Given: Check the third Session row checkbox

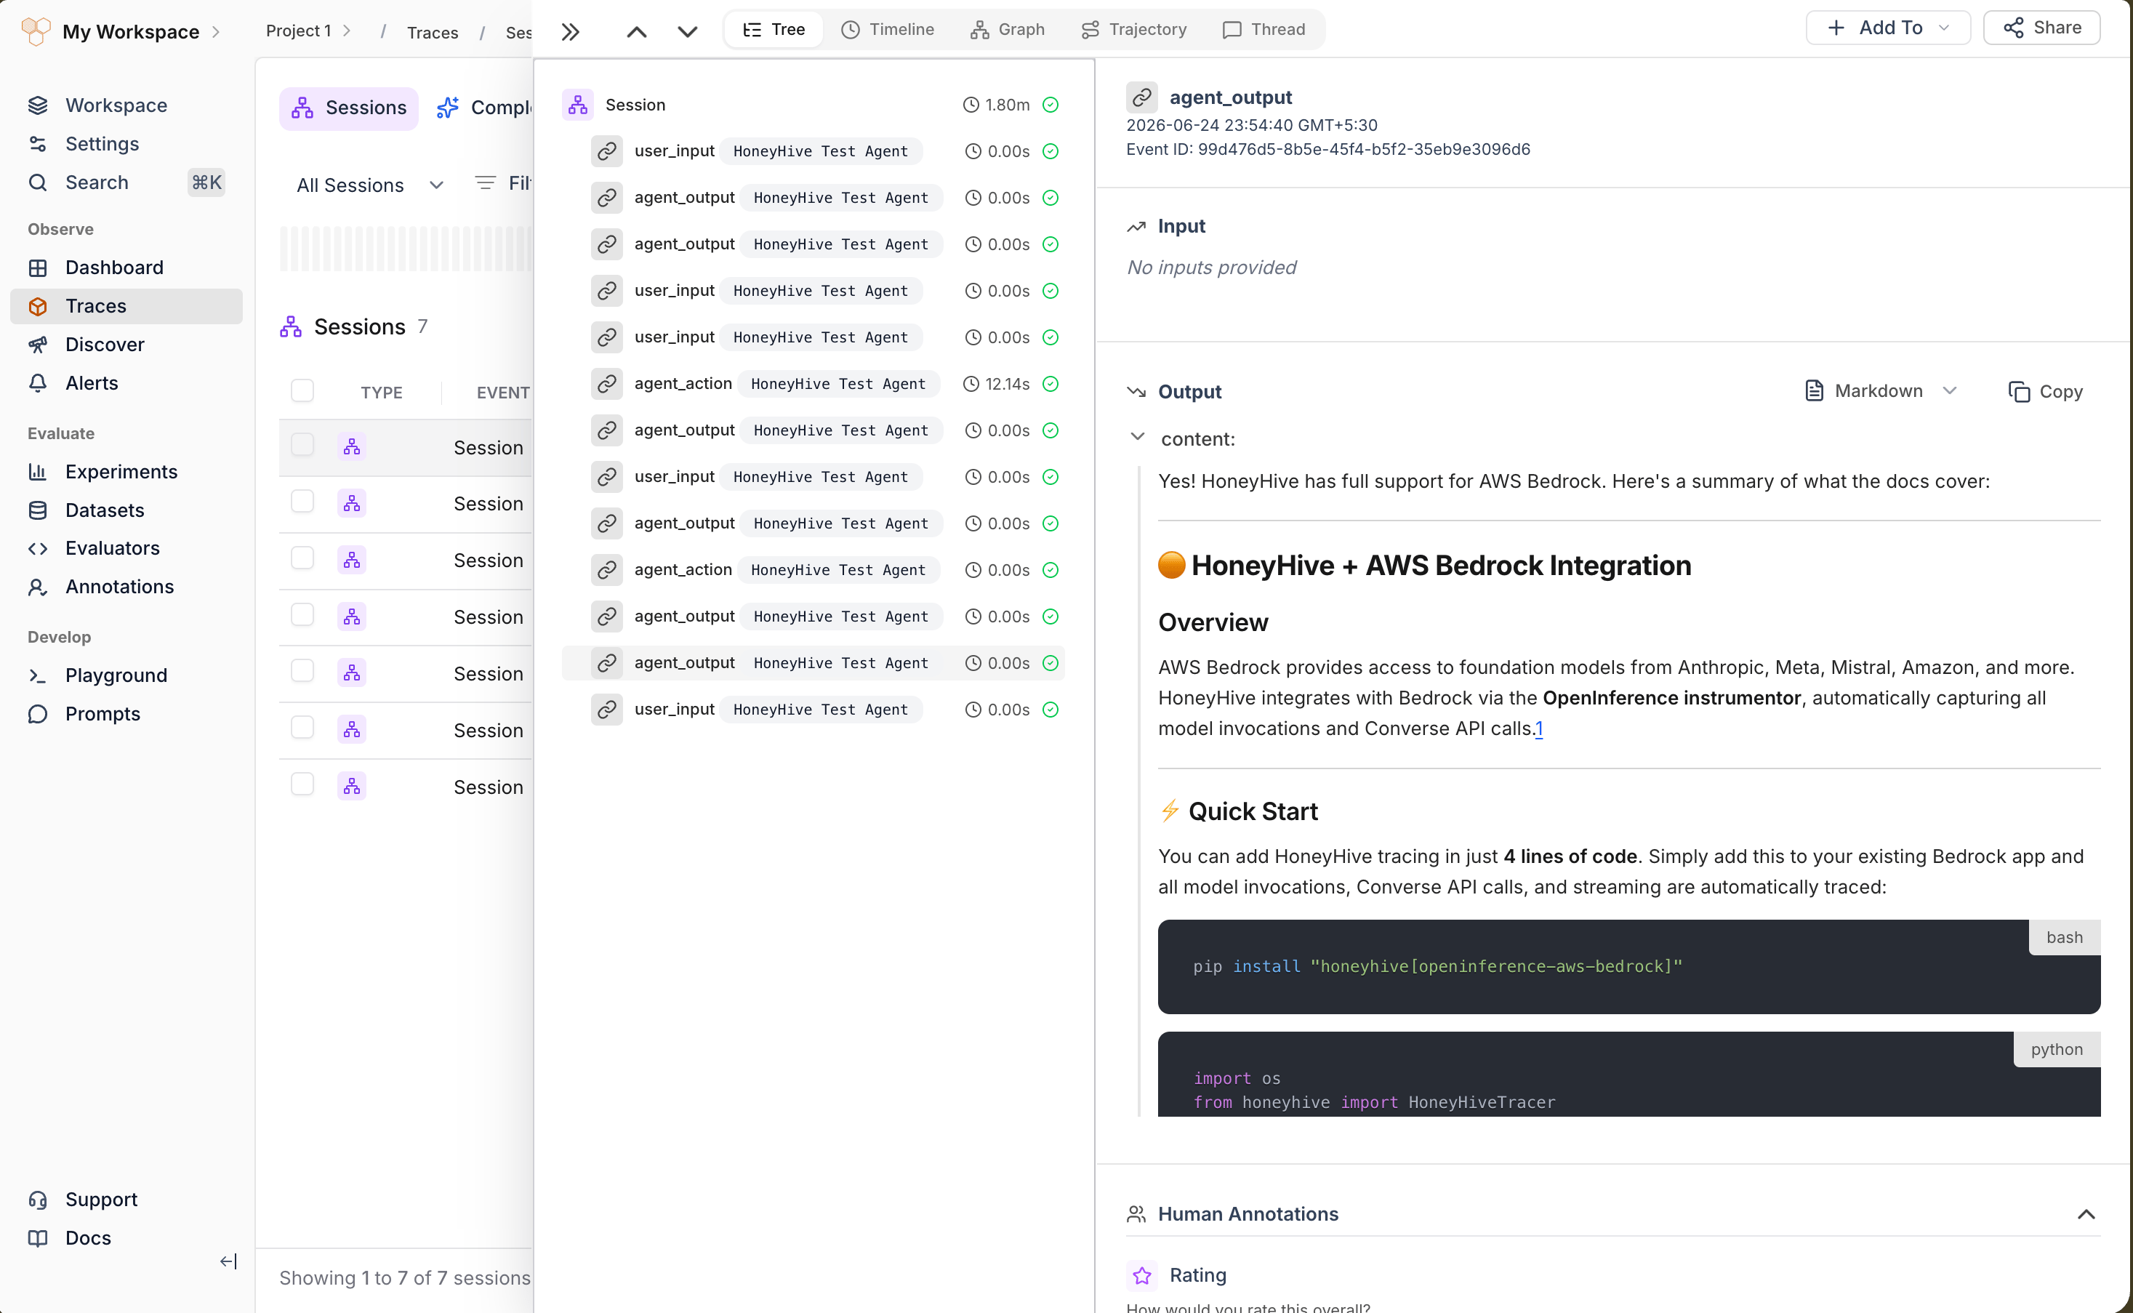Looking at the screenshot, I should click(x=302, y=558).
